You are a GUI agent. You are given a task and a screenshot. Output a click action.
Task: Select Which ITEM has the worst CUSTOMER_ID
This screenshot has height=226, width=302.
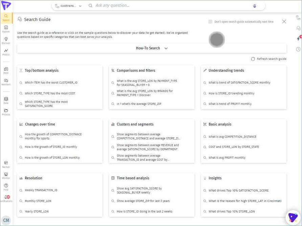pyautogui.click(x=51, y=83)
